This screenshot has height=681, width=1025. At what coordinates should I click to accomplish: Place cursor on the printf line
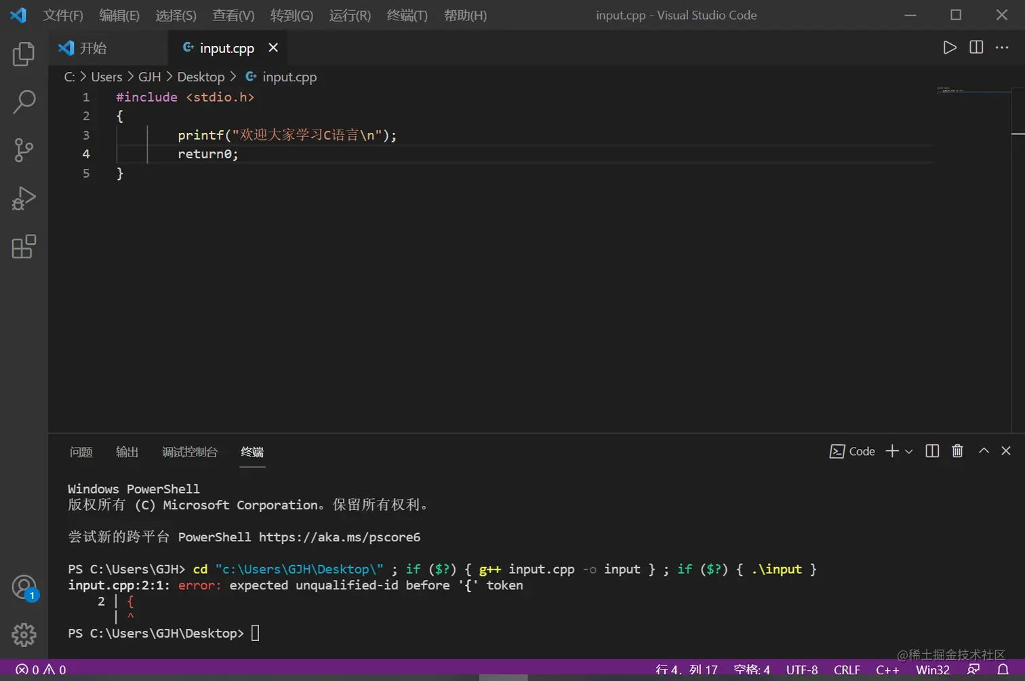(287, 135)
